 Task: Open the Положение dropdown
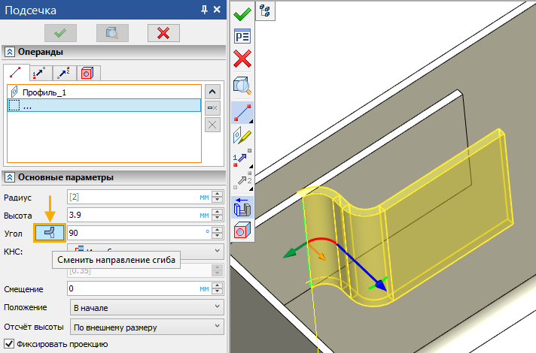pyautogui.click(x=146, y=307)
